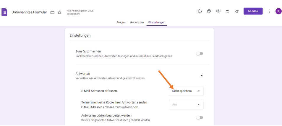
Task: Switch to the Fragen tab
Action: pos(121,22)
